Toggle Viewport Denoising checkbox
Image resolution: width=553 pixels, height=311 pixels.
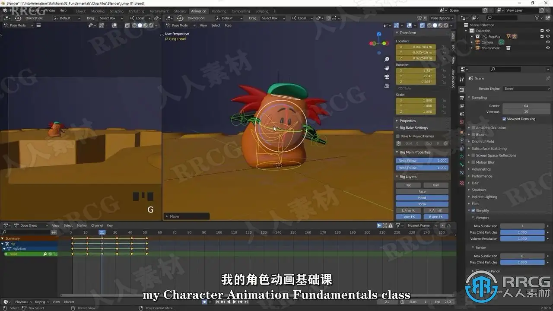click(504, 119)
